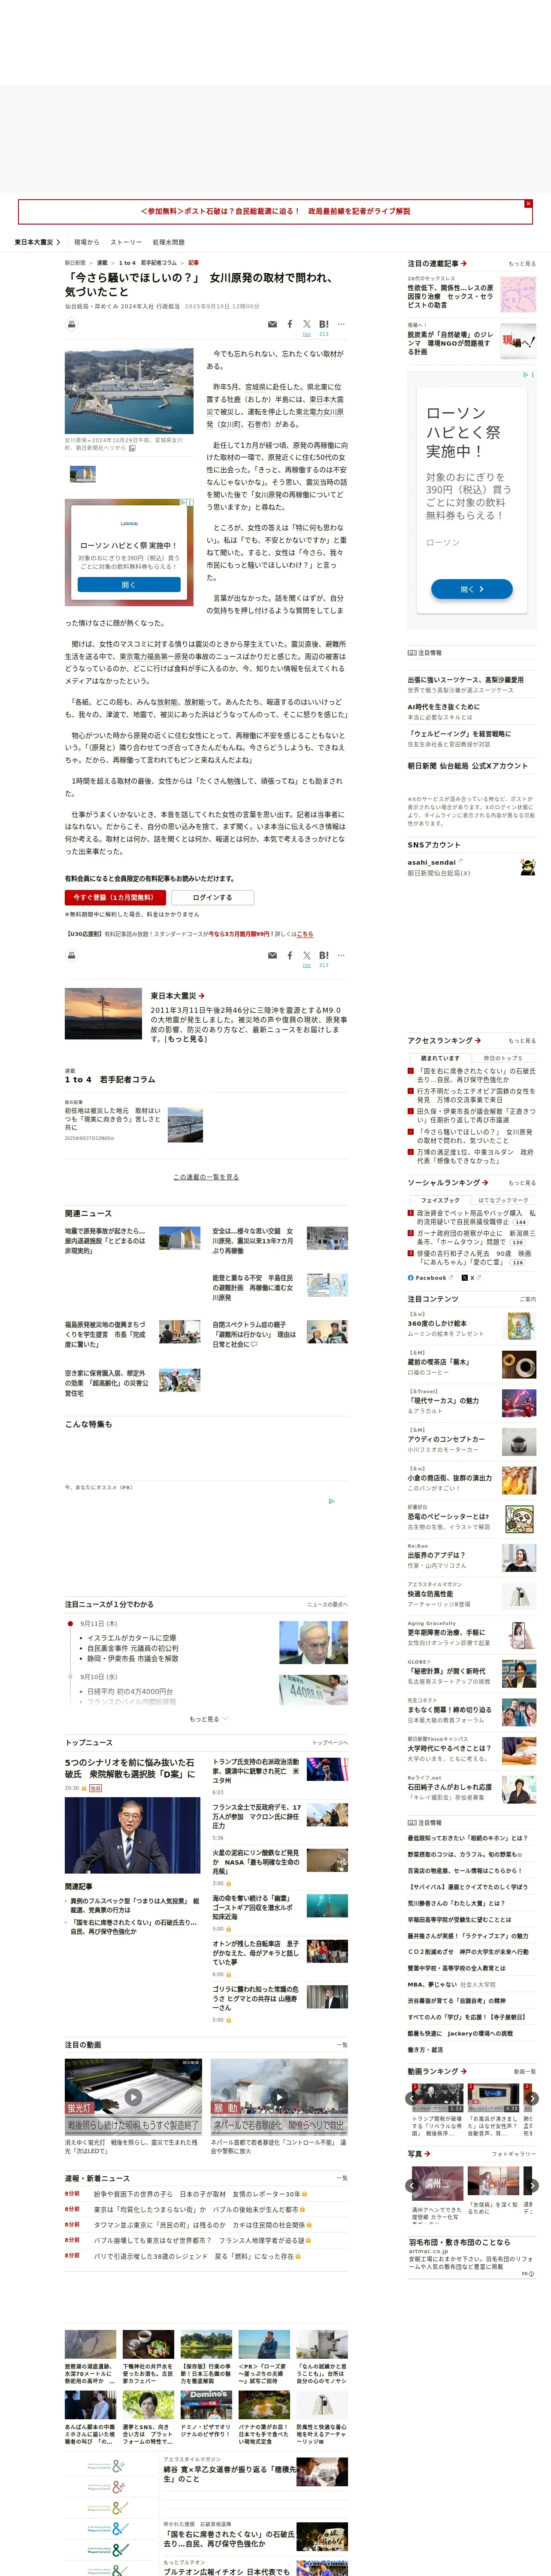This screenshot has height=2576, width=551.
Task: Open ニュースの要点へ link
Action: [x=327, y=1604]
